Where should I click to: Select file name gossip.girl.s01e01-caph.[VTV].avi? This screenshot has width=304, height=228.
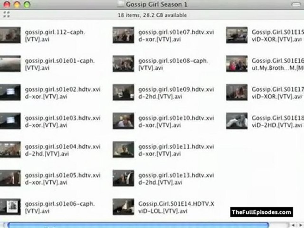coord(60,64)
